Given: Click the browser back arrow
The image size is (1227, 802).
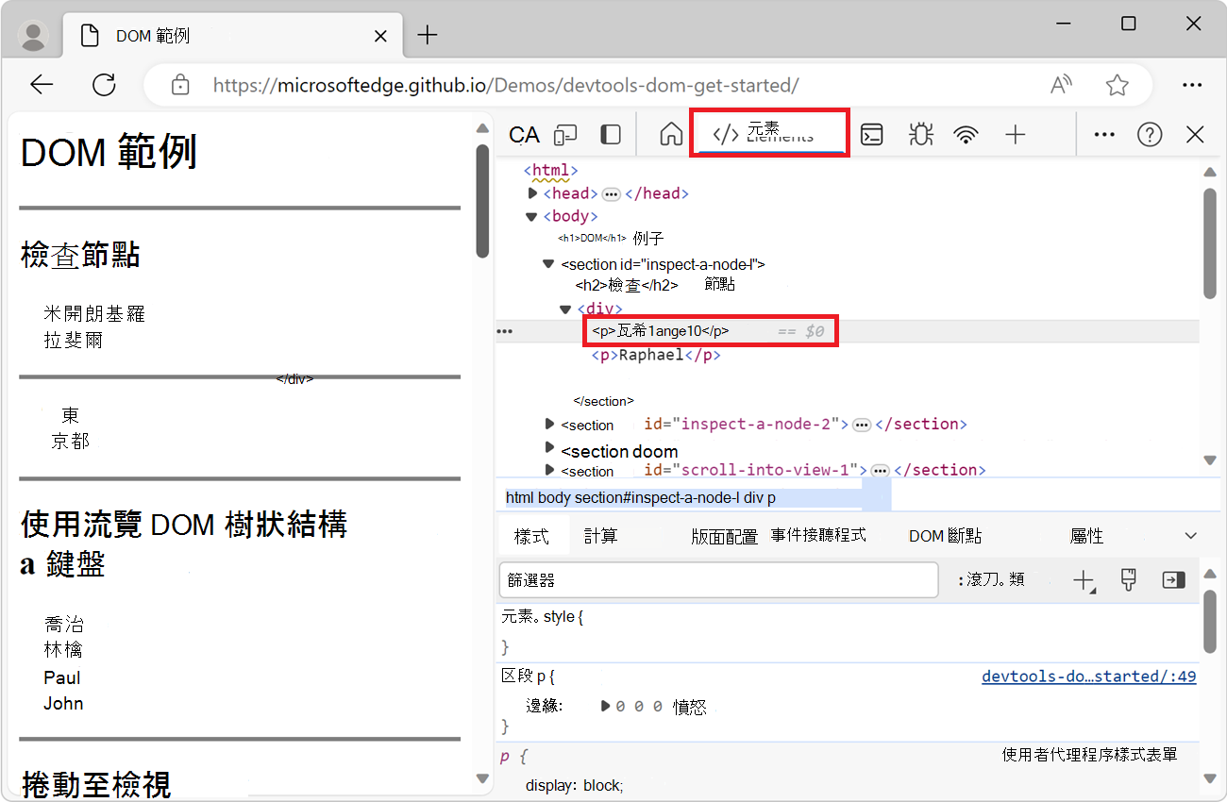Looking at the screenshot, I should point(42,85).
